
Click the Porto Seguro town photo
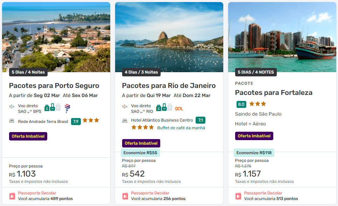pos(56,37)
